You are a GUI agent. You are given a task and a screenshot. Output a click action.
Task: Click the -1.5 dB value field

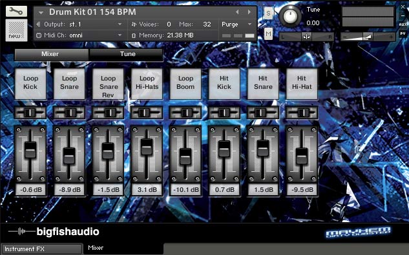point(108,190)
